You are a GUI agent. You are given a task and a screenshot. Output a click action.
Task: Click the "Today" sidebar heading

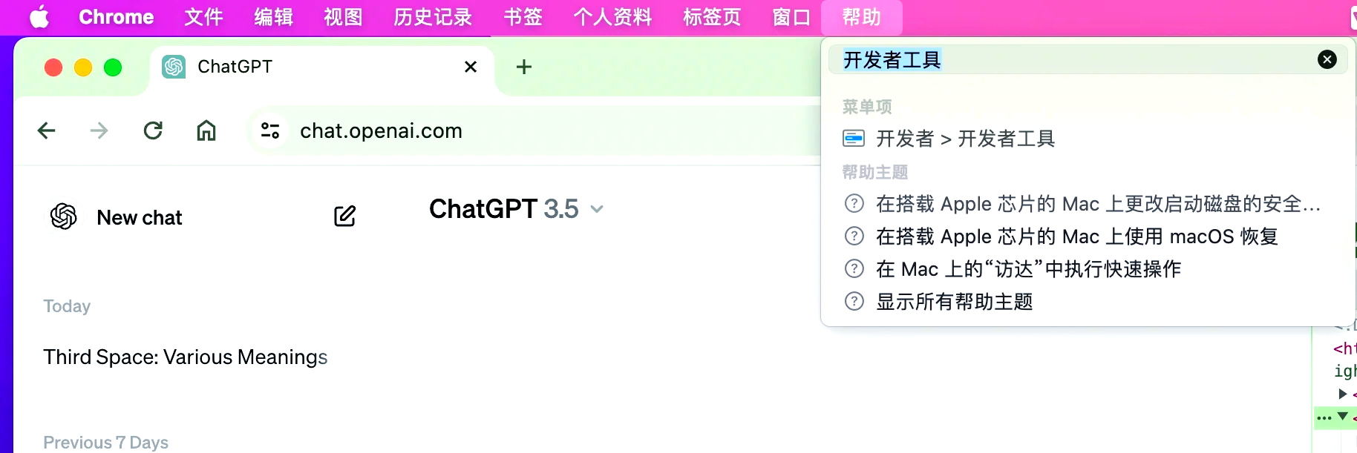67,306
